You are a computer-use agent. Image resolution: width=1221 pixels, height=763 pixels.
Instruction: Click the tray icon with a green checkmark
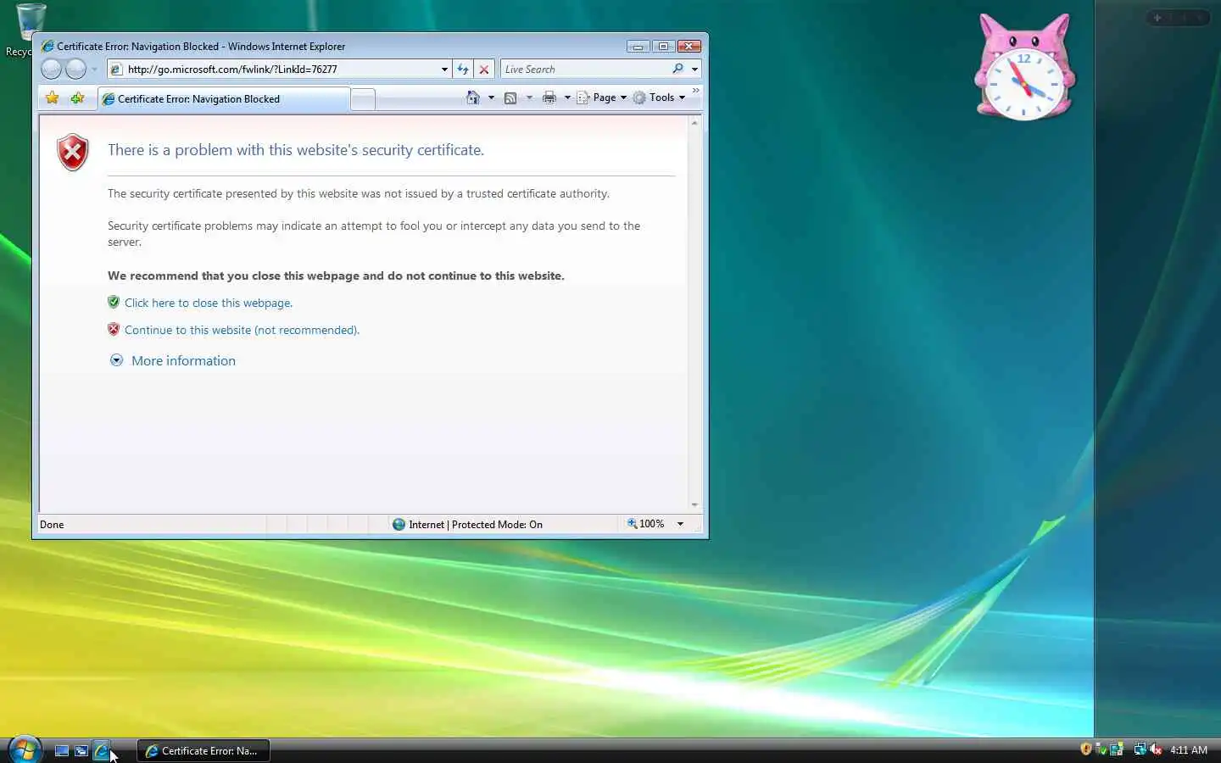pos(1101,749)
